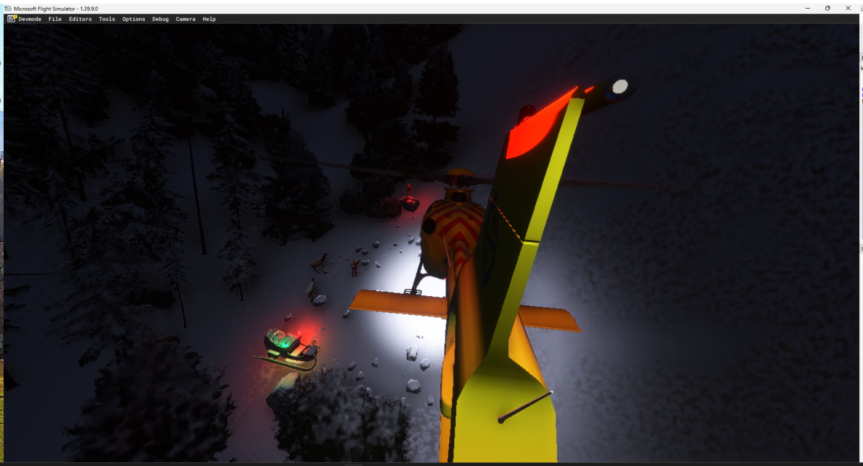This screenshot has width=863, height=466.
Task: Open the Camera menu
Action: click(x=186, y=19)
